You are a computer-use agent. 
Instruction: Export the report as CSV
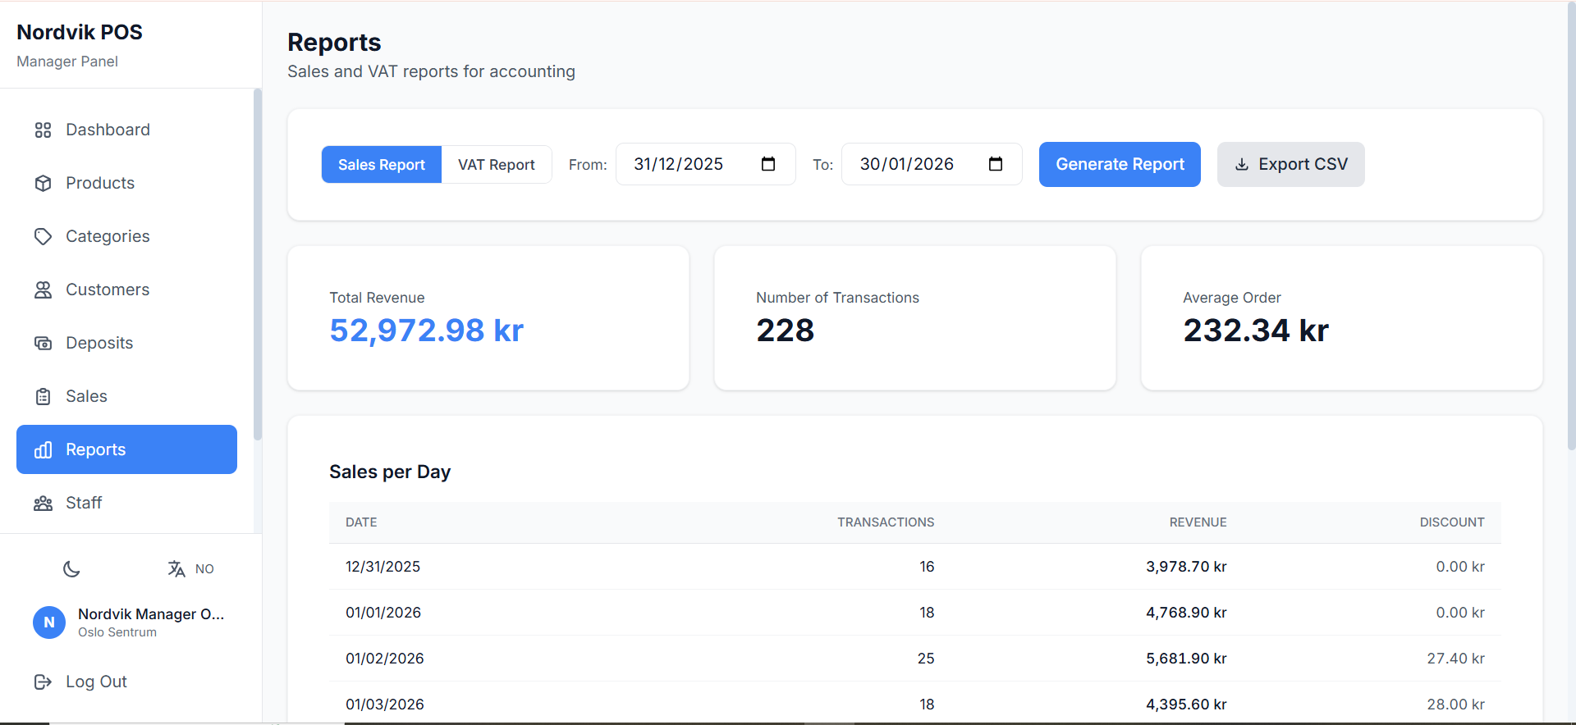pyautogui.click(x=1290, y=164)
